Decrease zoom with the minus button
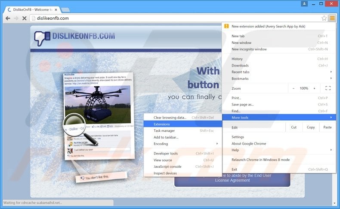 pos(294,88)
